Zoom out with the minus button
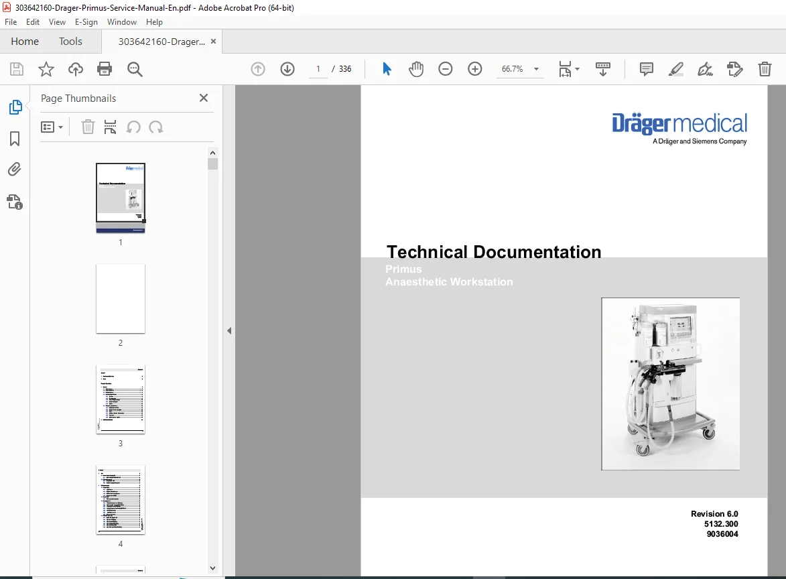Viewport: 786px width, 579px height. pos(445,68)
